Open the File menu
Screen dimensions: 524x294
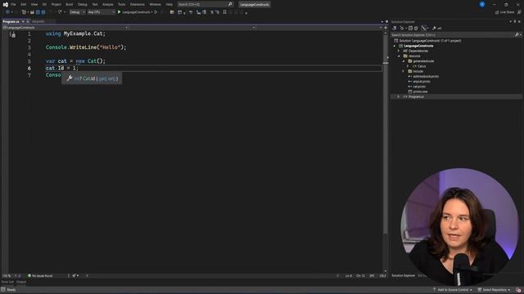(x=13, y=4)
